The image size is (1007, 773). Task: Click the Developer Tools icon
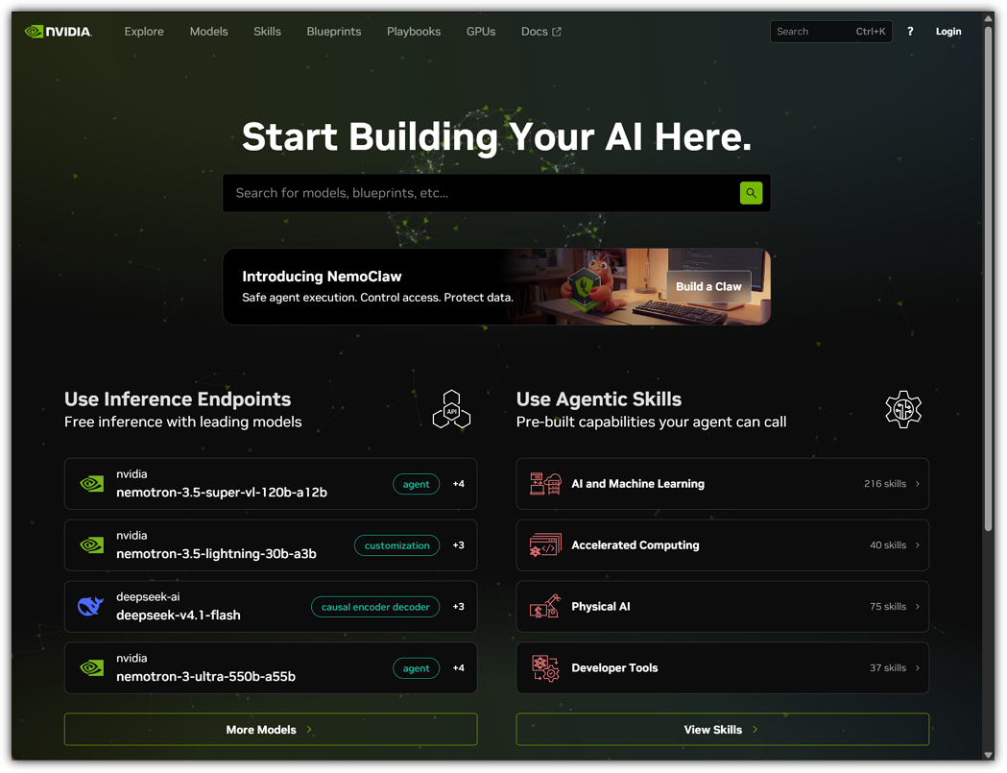pos(545,668)
